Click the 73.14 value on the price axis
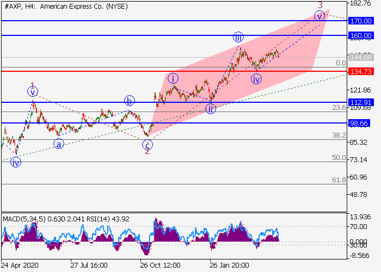The height and width of the screenshot is (272, 381). 359,160
